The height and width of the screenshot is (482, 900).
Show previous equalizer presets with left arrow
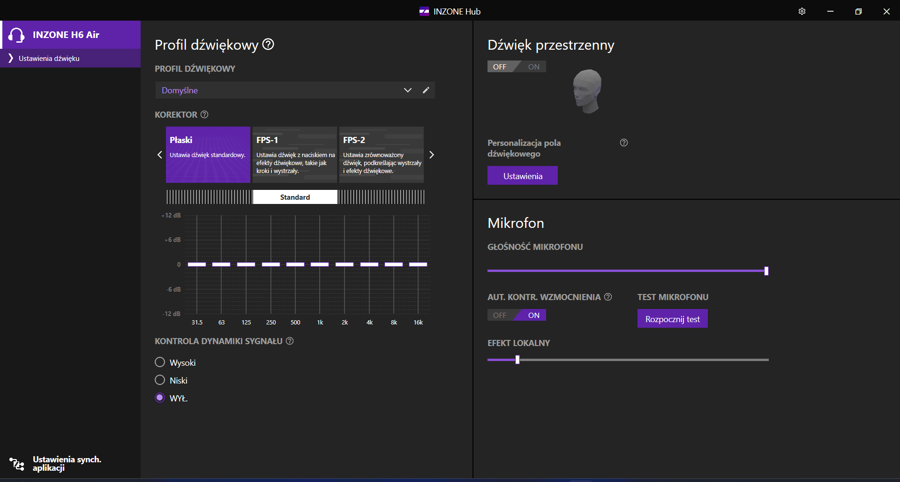click(160, 155)
